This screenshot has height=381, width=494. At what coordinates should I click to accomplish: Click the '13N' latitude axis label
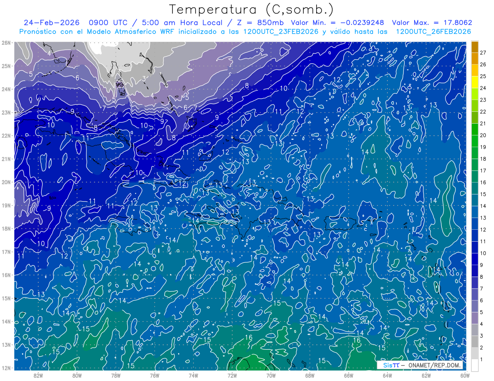click(7, 344)
